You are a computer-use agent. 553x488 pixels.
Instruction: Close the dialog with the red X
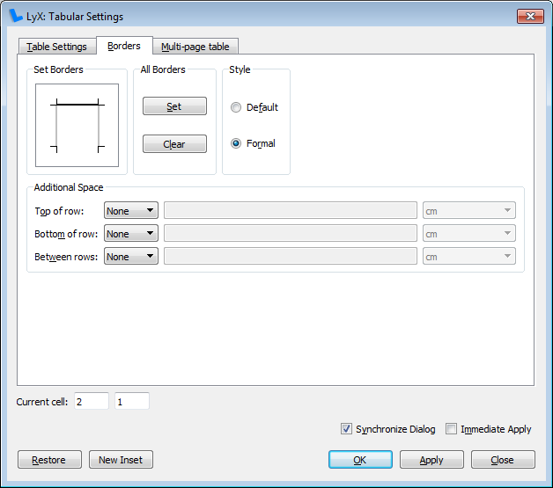click(x=530, y=16)
